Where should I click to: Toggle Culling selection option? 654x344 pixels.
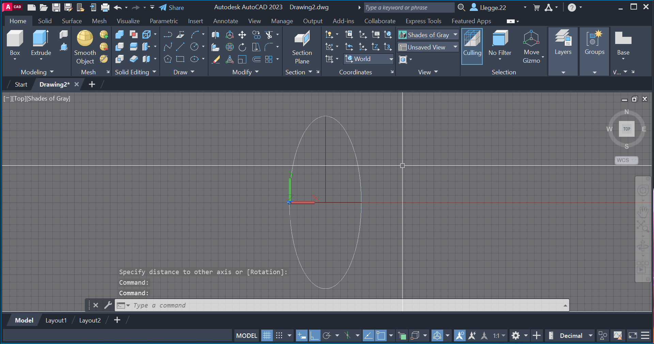click(x=472, y=46)
